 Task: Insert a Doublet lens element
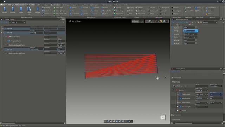click(13, 10)
